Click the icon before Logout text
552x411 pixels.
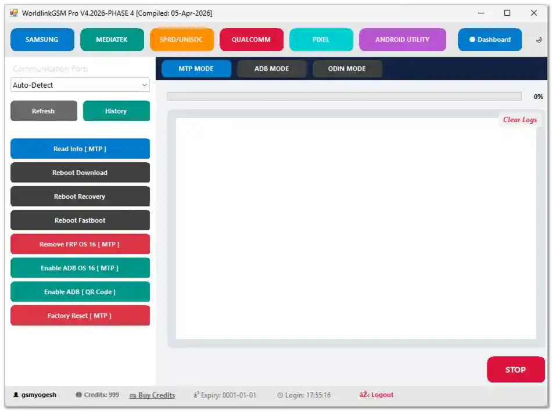click(363, 395)
